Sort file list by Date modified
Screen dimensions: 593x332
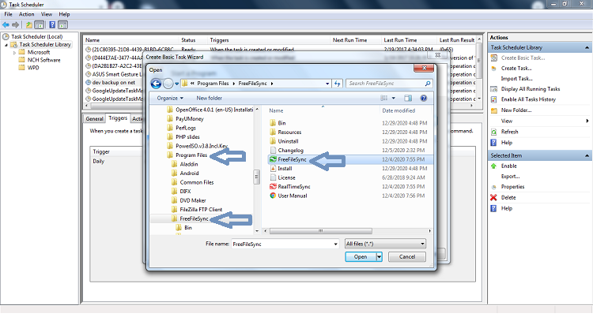398,110
